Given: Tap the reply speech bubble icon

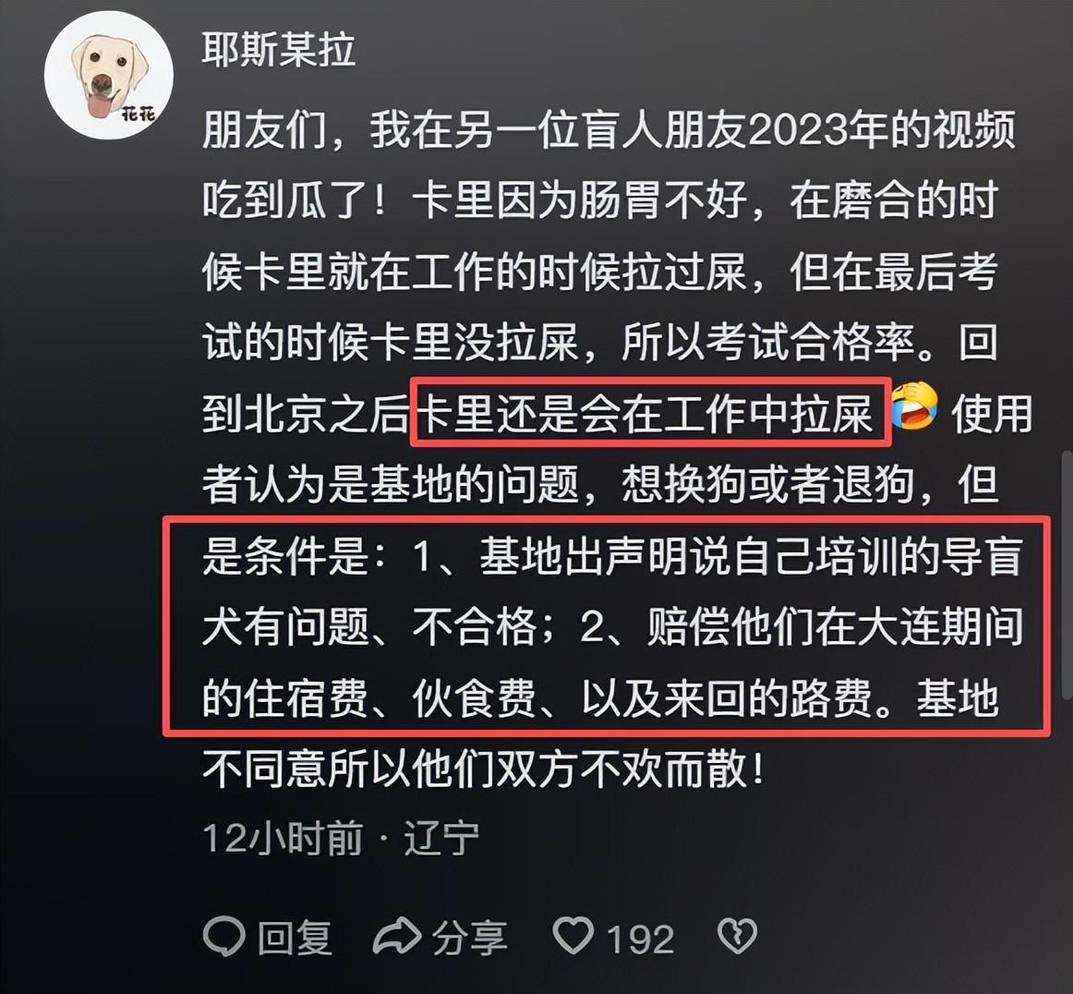Looking at the screenshot, I should (223, 937).
